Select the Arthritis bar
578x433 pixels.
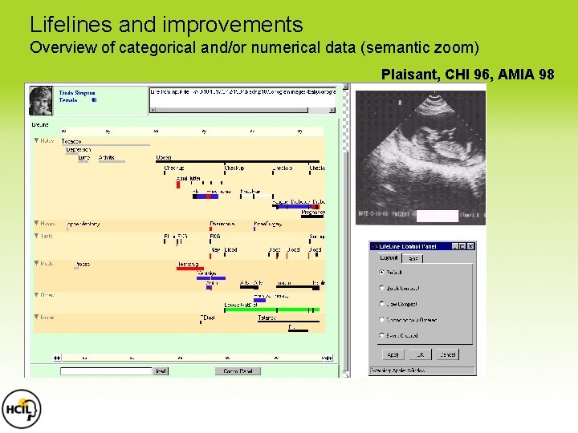[x=112, y=161]
